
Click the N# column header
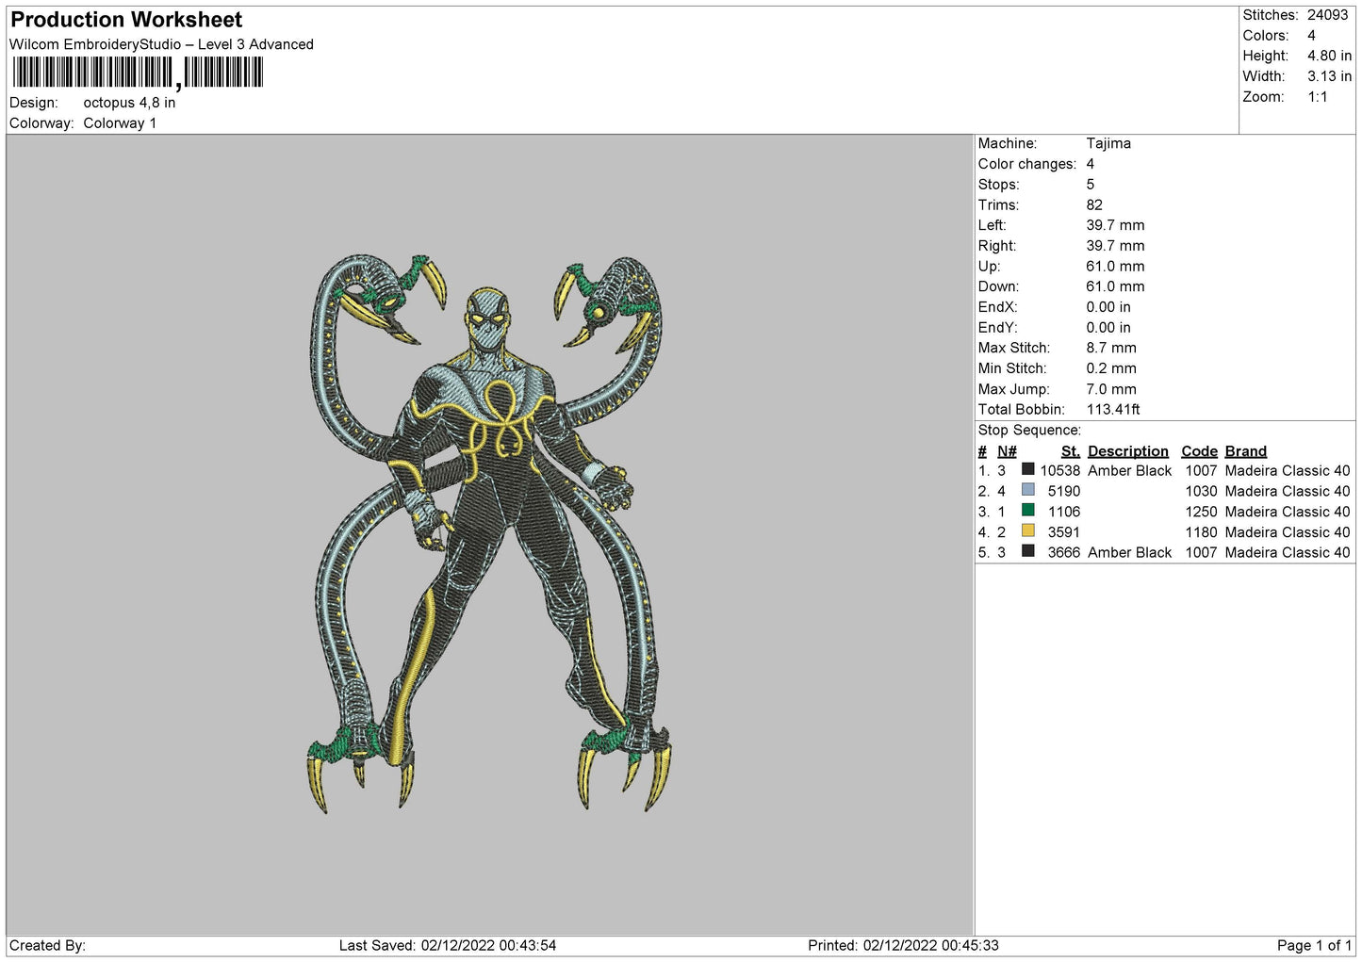click(x=1007, y=451)
